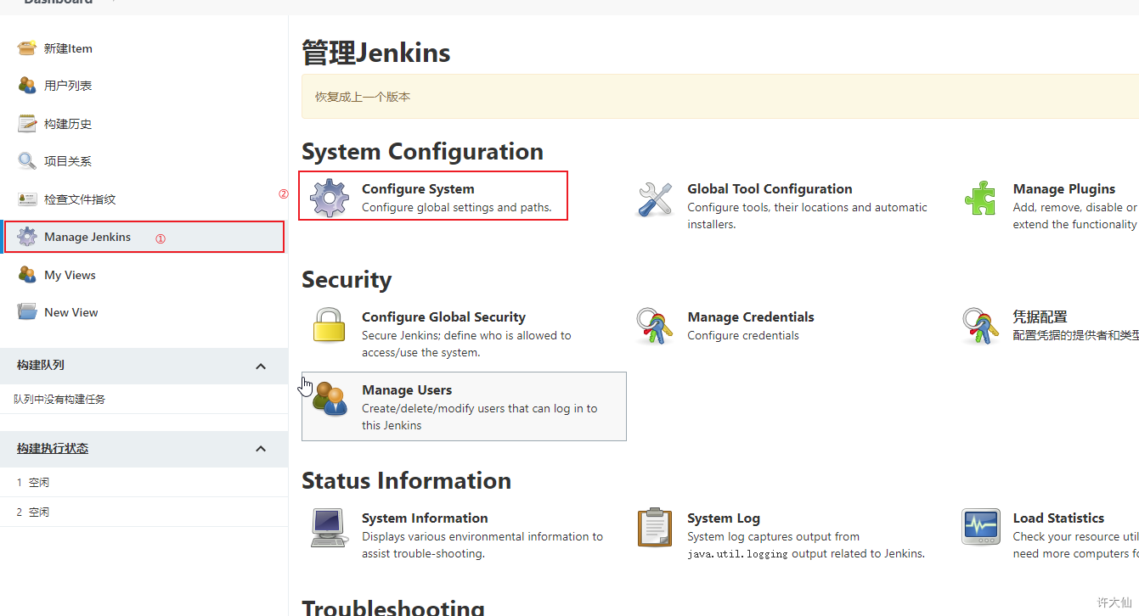
Task: Click the 构建队列 header label
Action: pos(41,365)
